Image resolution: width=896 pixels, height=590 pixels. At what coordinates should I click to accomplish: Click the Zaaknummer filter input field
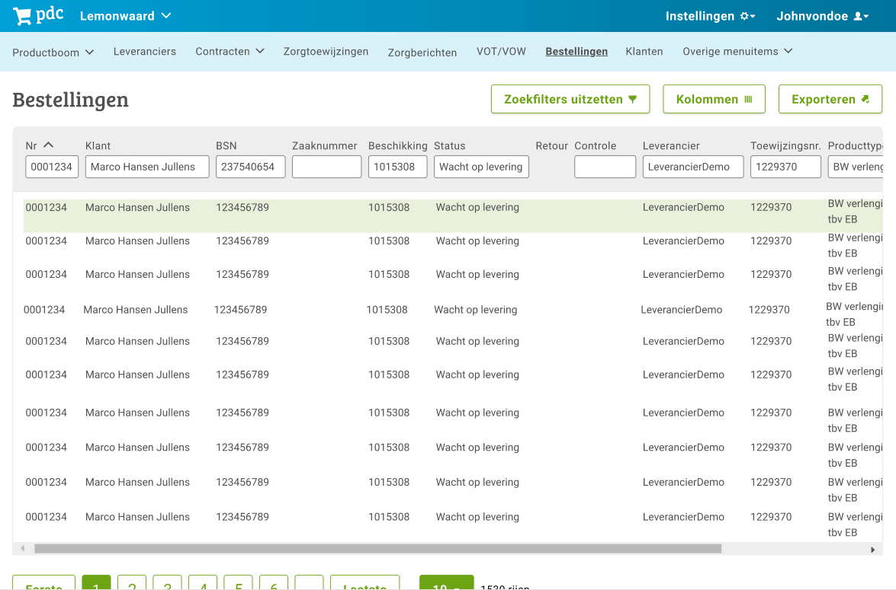326,167
